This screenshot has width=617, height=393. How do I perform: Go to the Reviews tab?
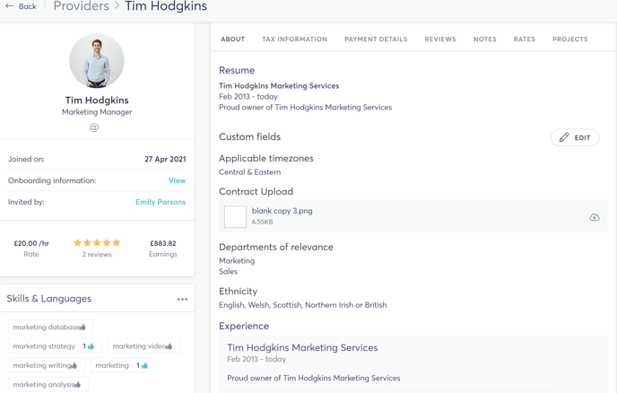pyautogui.click(x=440, y=39)
